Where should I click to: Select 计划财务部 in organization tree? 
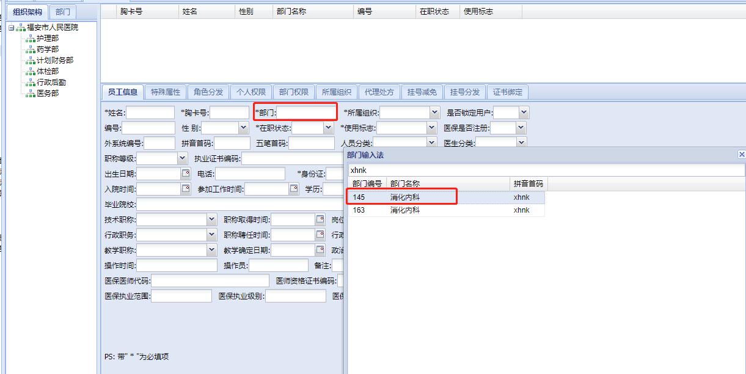55,61
